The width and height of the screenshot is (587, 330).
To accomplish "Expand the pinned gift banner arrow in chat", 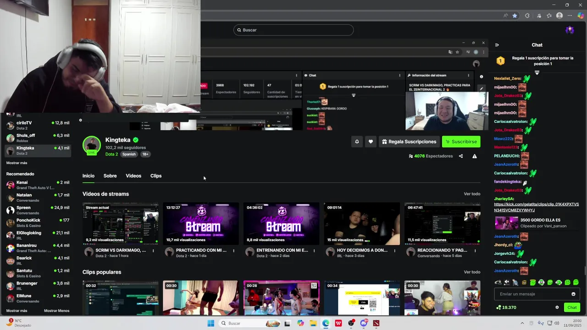I will pyautogui.click(x=537, y=73).
